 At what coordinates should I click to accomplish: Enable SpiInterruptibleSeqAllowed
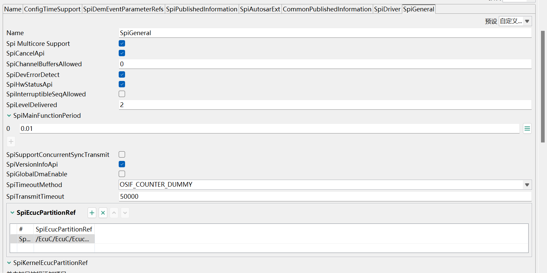click(122, 94)
